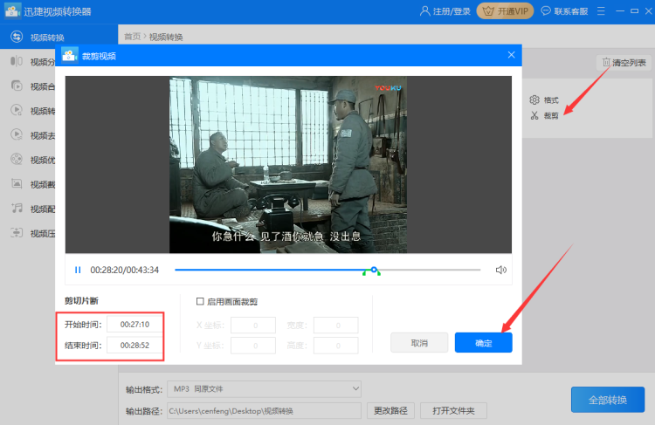Screen dimensions: 655x425
Task: Click the 裁剪 scissors icon
Action: tap(534, 116)
